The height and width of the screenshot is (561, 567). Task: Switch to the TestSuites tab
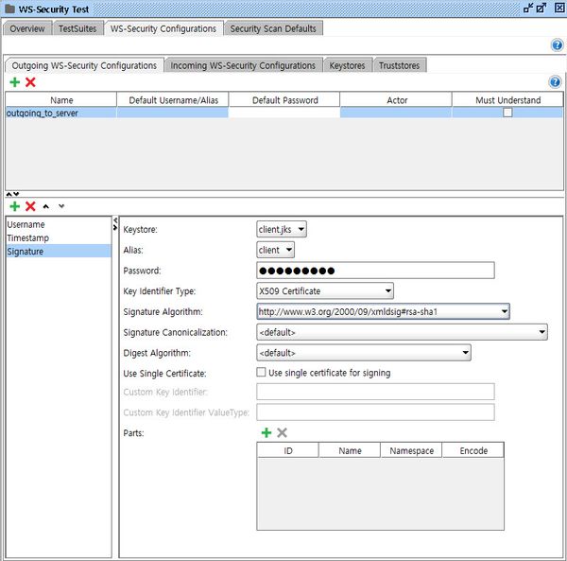(x=77, y=28)
